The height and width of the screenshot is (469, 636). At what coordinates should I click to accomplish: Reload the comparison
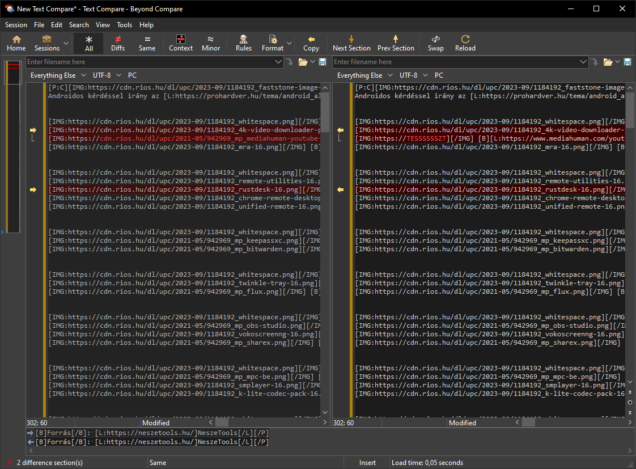tap(465, 44)
